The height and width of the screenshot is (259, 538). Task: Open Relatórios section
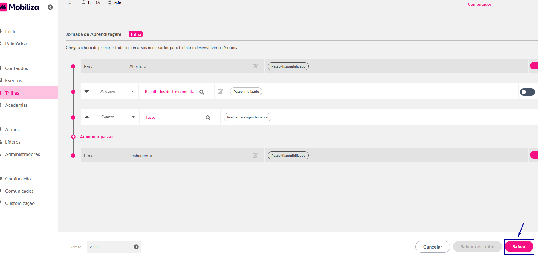pyautogui.click(x=16, y=44)
